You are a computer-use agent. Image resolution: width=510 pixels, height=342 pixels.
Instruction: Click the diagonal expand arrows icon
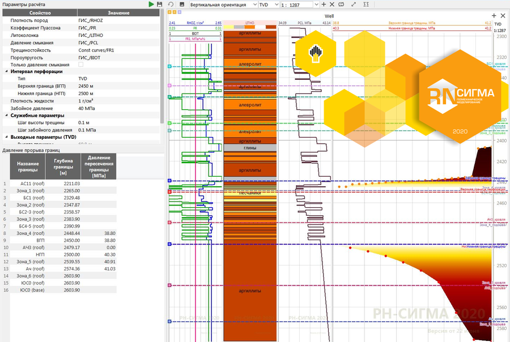354,4
